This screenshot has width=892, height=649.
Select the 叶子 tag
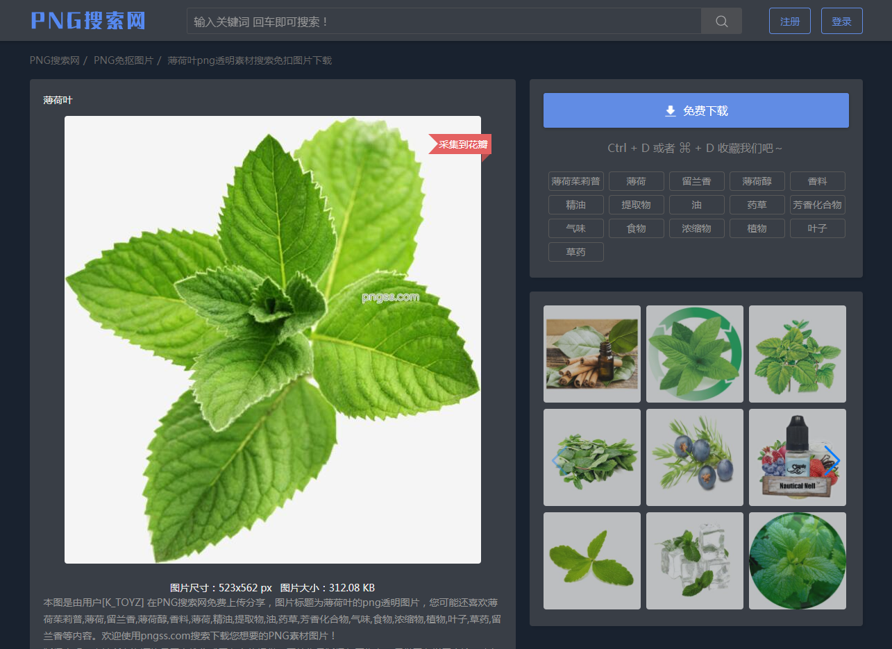818,228
